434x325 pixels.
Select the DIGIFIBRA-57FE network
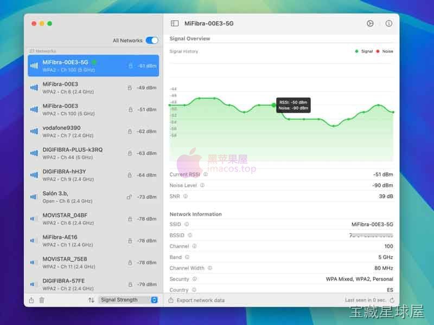[x=93, y=284]
